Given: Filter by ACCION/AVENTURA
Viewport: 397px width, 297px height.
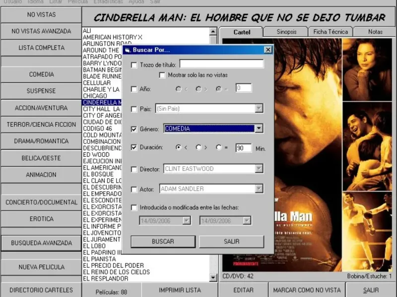Looking at the screenshot, I should [41, 108].
